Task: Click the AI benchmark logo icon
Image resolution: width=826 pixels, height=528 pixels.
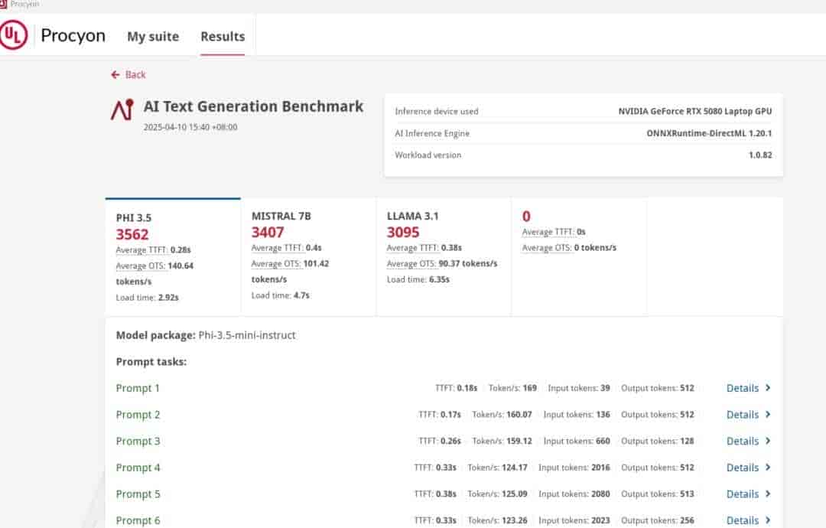Action: point(122,109)
